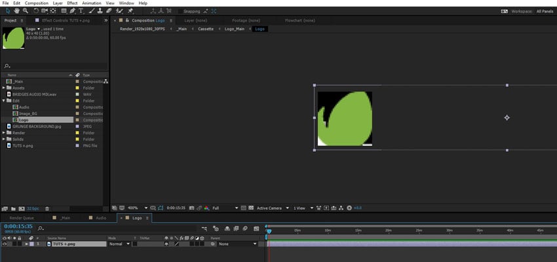Image resolution: width=557 pixels, height=262 pixels.
Task: Click the 32 bpc color depth label
Action: 33,208
